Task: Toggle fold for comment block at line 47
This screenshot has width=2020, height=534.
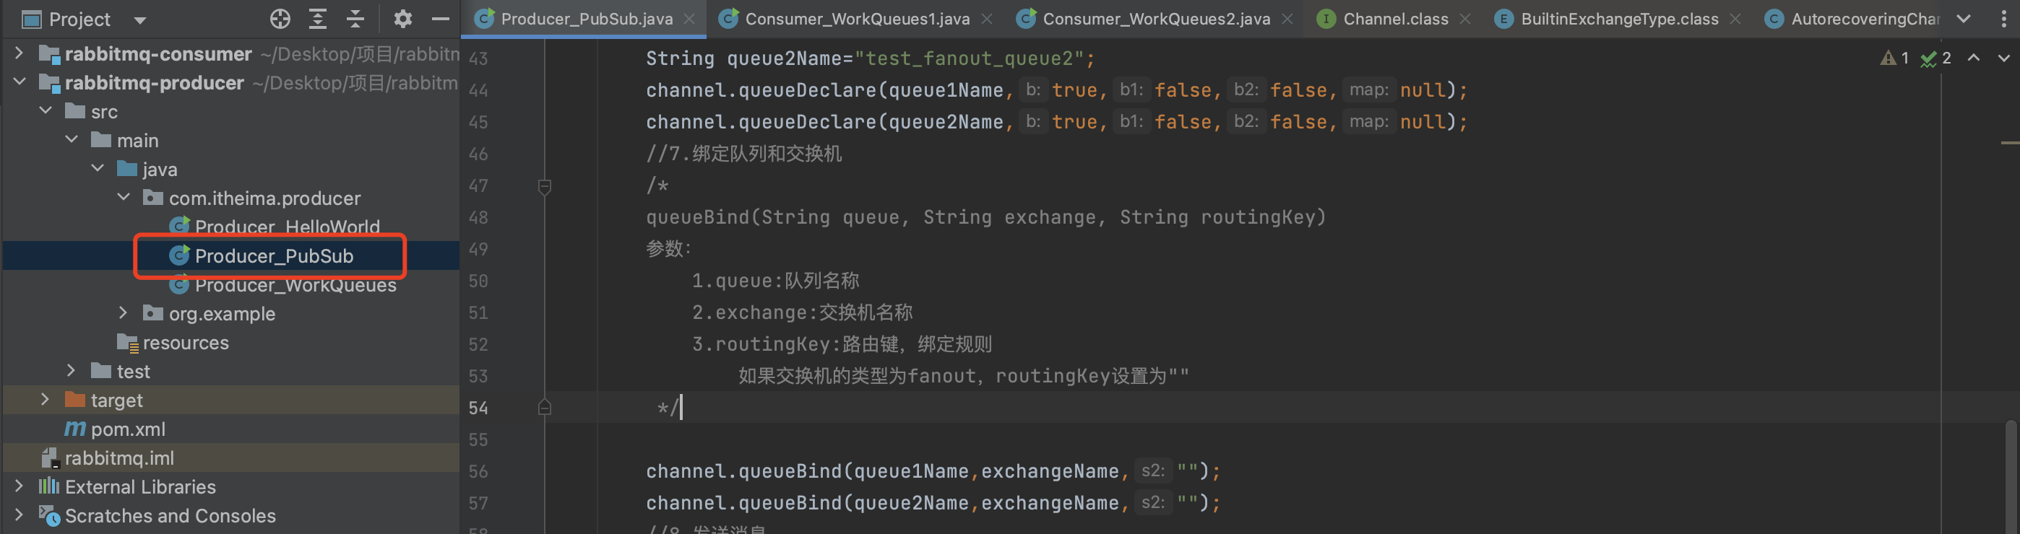Action: coord(544,186)
